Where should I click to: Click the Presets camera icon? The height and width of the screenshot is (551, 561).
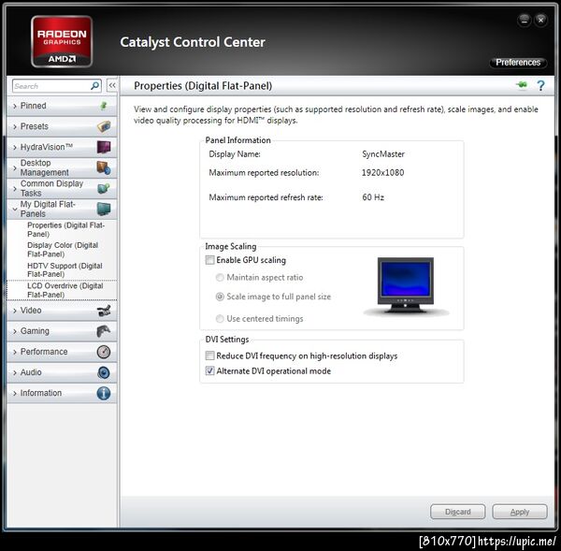tap(104, 126)
